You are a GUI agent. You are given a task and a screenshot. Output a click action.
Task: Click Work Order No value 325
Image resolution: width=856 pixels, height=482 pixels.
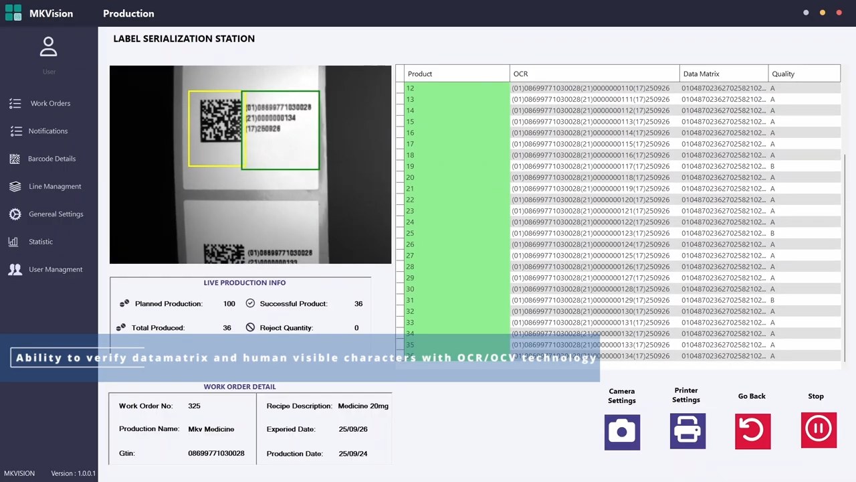(194, 406)
